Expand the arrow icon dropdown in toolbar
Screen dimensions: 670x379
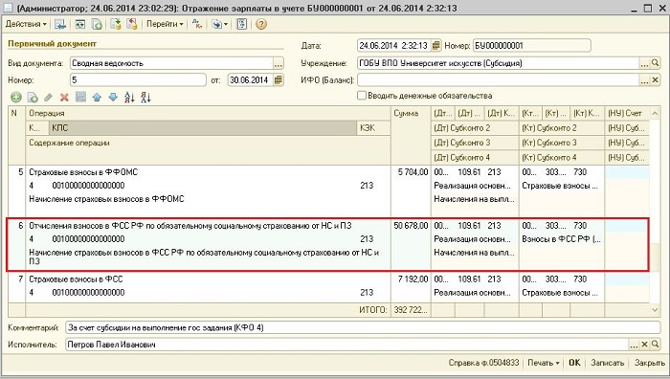219,24
